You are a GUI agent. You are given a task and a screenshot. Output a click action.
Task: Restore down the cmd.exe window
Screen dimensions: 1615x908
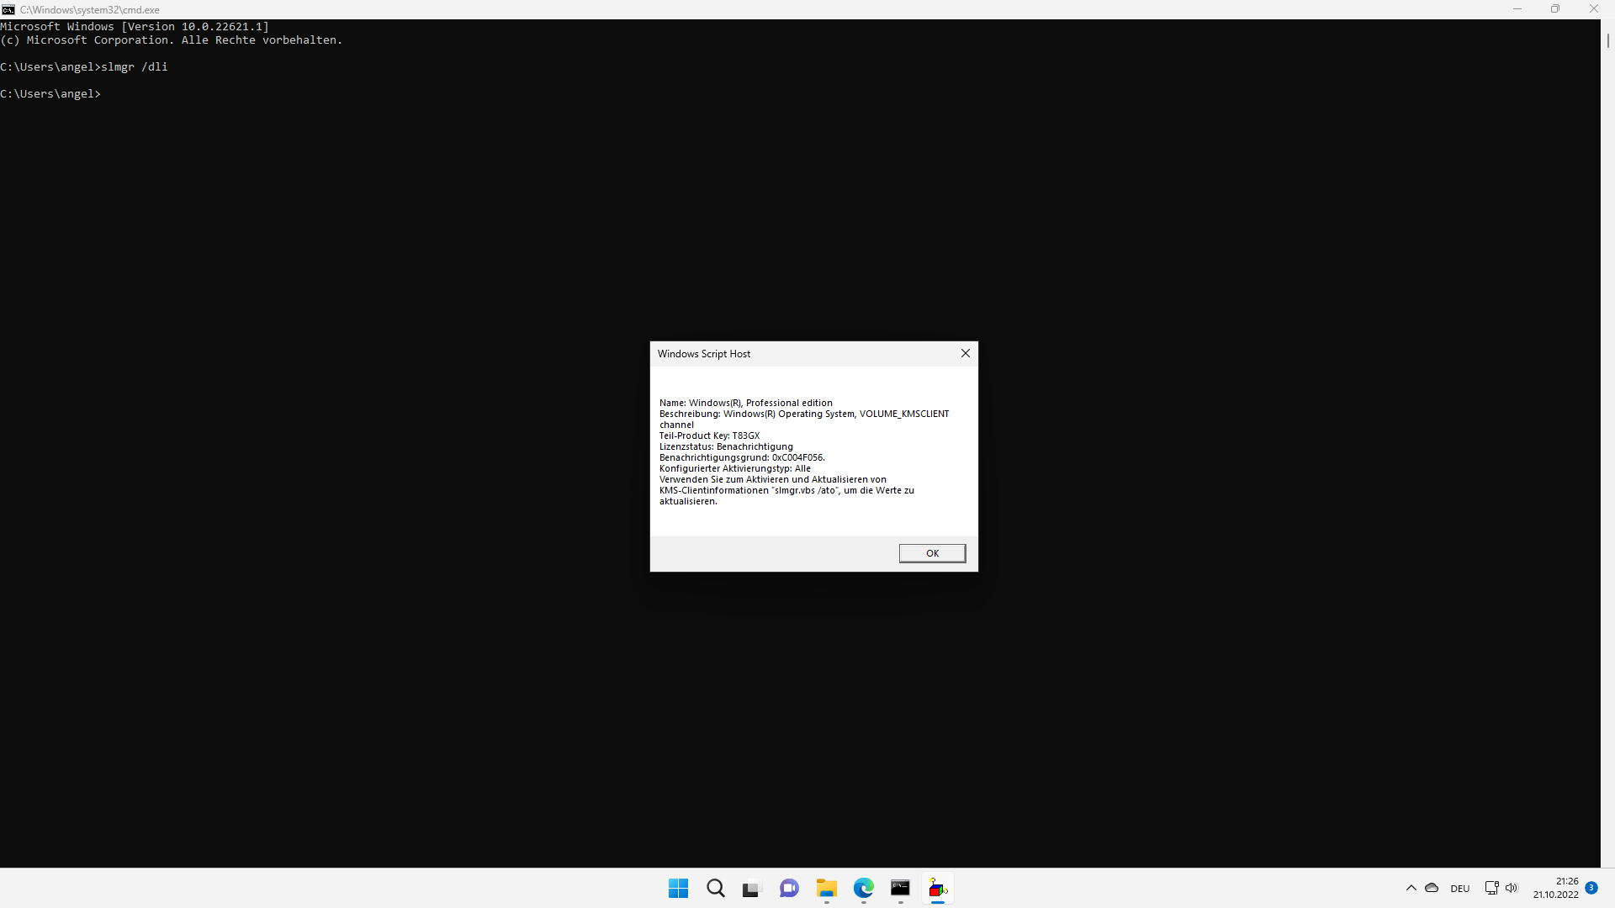tap(1555, 9)
